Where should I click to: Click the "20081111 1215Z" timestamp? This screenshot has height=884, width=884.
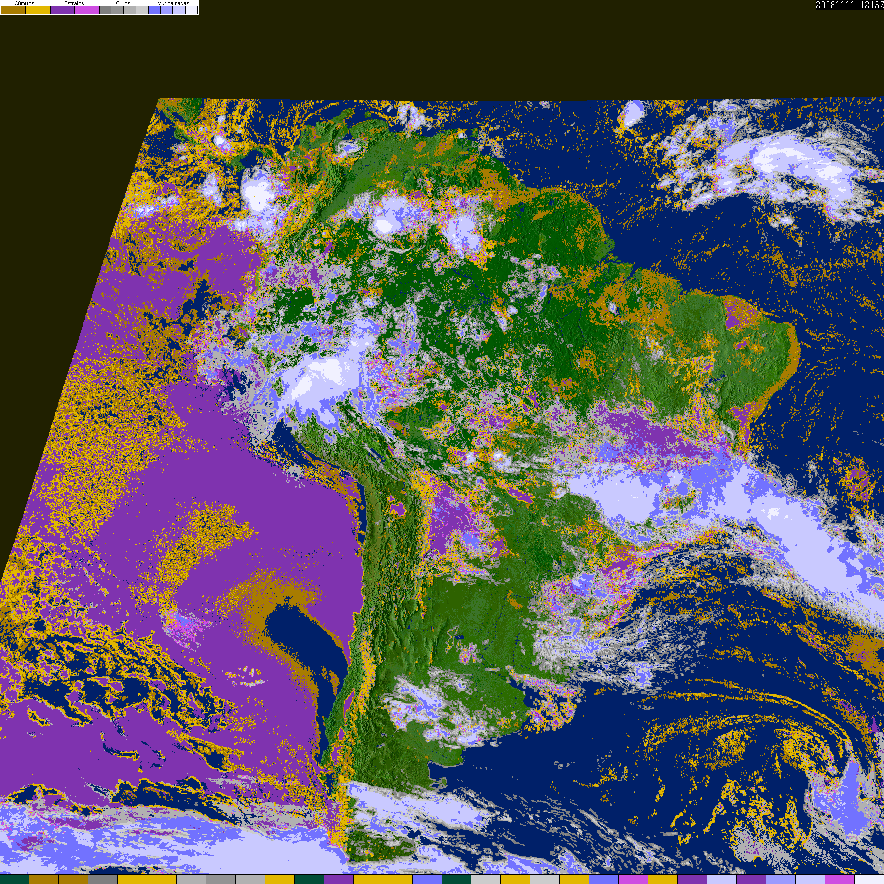850,5
